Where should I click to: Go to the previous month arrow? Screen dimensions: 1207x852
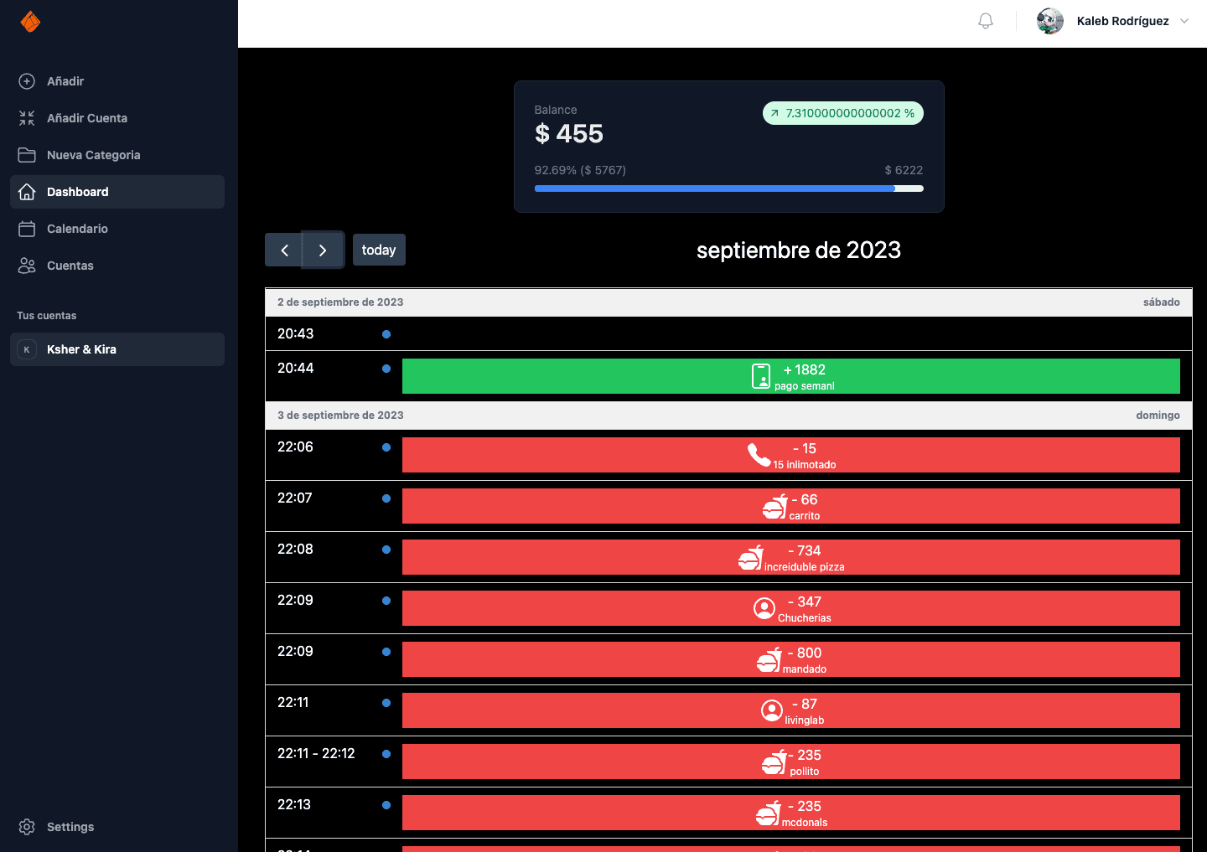[284, 250]
